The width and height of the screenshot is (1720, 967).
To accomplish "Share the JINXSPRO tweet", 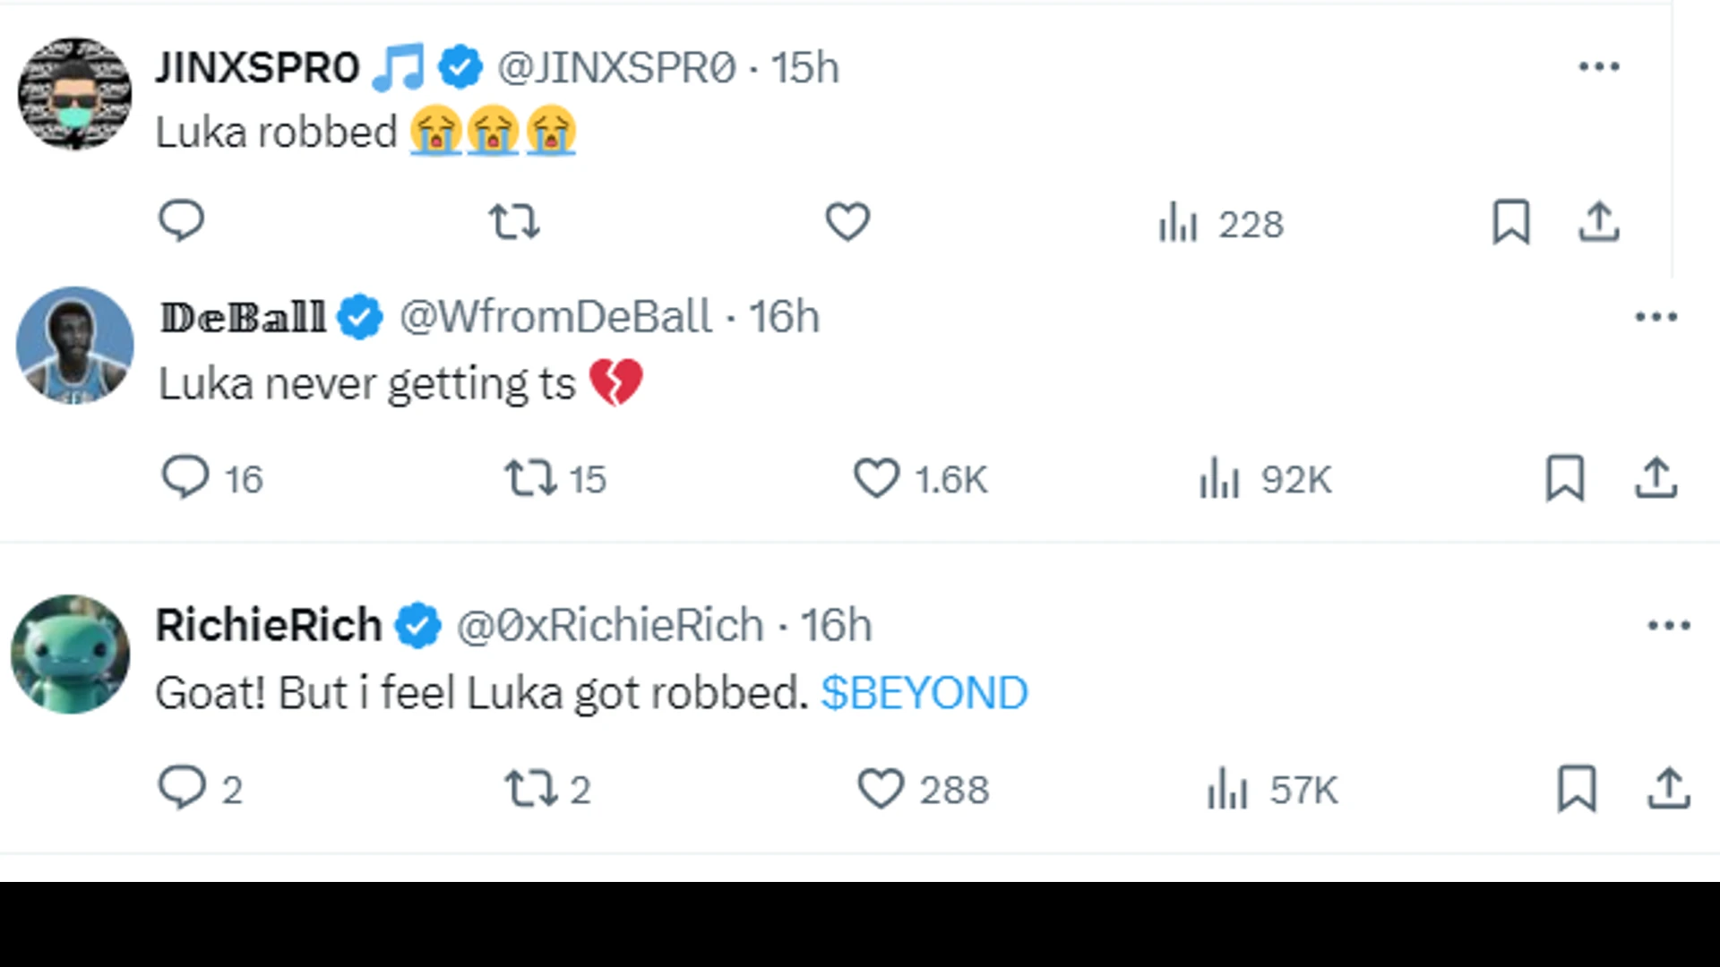I will point(1599,221).
